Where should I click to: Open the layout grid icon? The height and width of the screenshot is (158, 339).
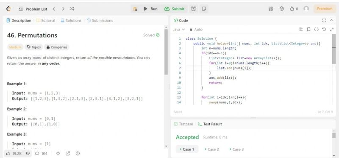click(x=271, y=9)
